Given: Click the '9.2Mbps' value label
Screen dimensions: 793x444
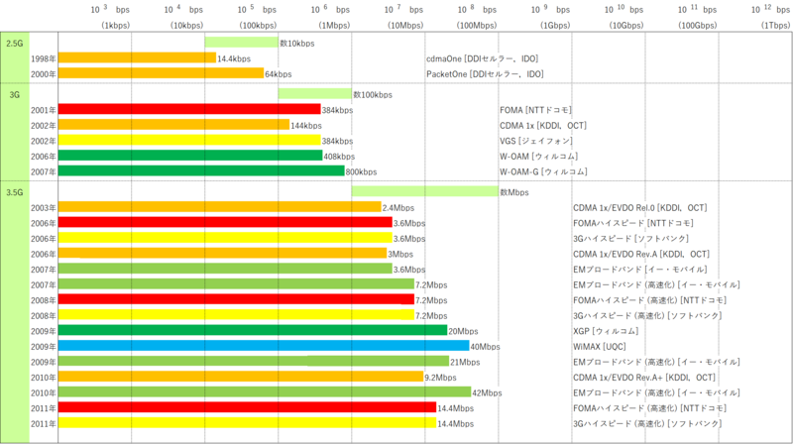Looking at the screenshot, I should tap(440, 378).
